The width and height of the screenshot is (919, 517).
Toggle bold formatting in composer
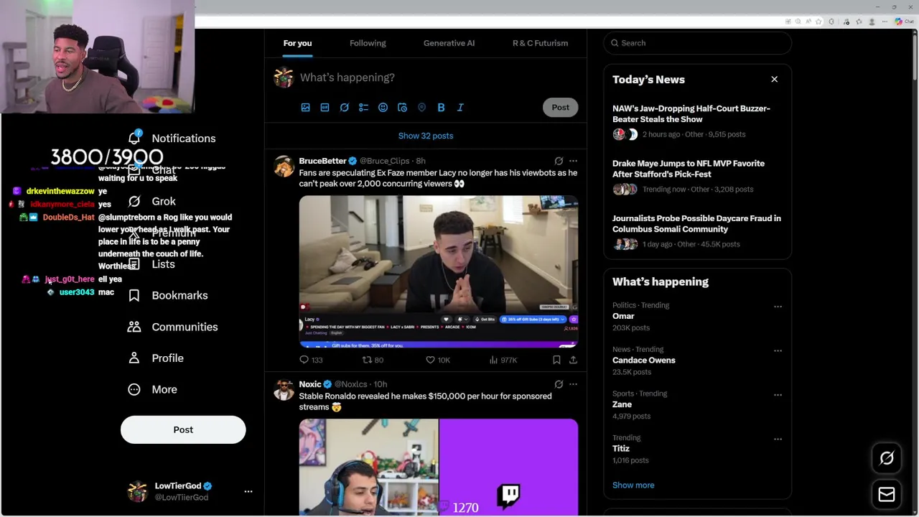[x=441, y=108]
